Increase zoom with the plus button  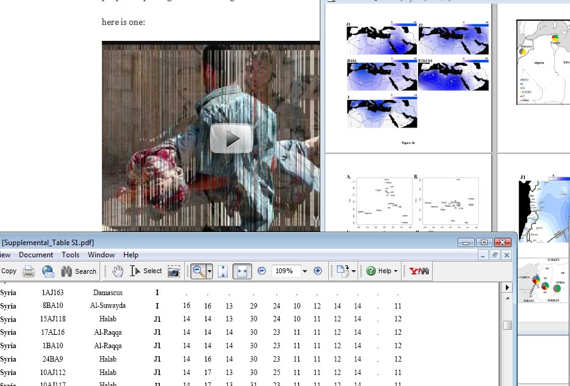318,271
